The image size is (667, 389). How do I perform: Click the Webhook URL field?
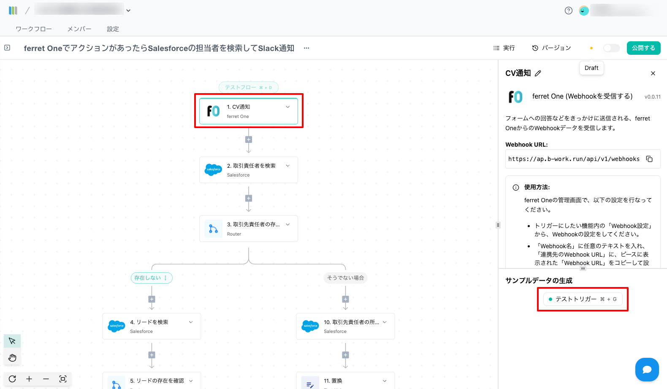click(583, 159)
